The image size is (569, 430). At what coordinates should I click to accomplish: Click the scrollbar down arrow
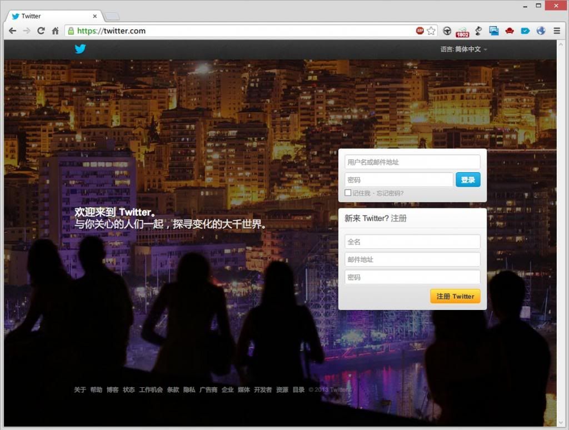click(x=561, y=423)
